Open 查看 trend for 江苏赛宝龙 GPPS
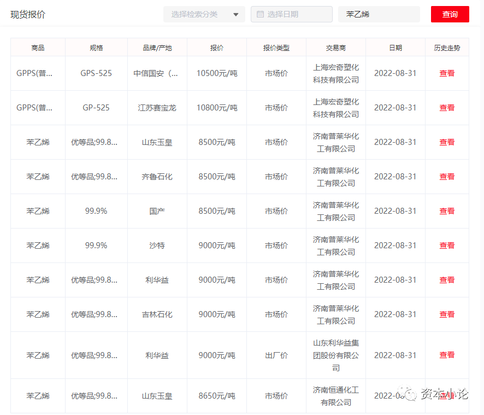 pyautogui.click(x=447, y=108)
